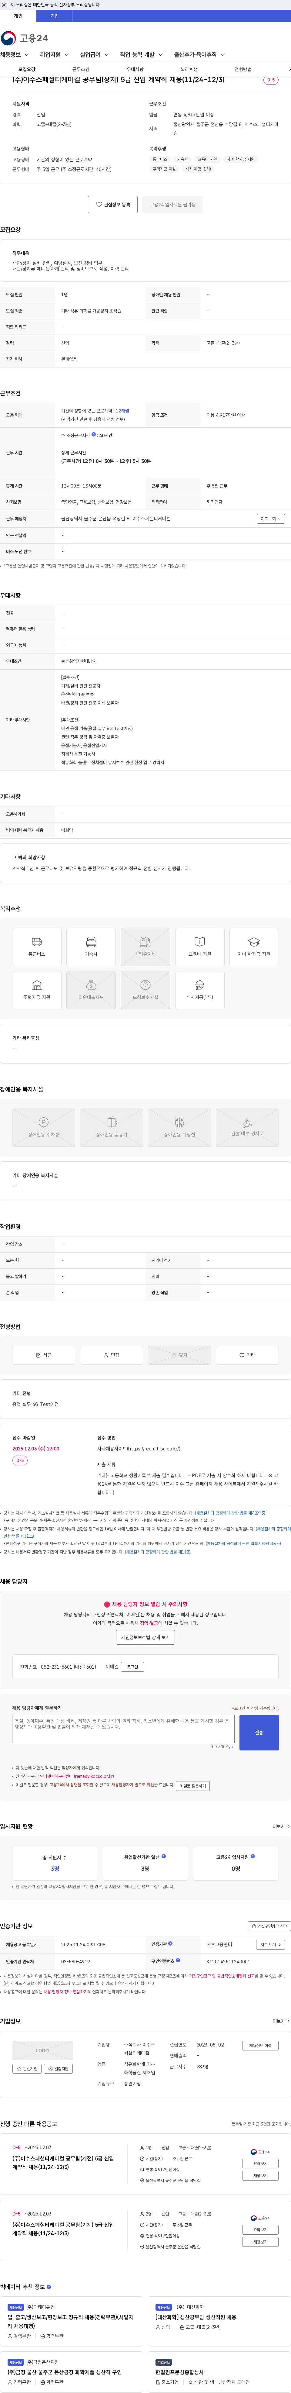Jump to the 근무조건 section tab
The height and width of the screenshot is (2393, 291).
(81, 70)
